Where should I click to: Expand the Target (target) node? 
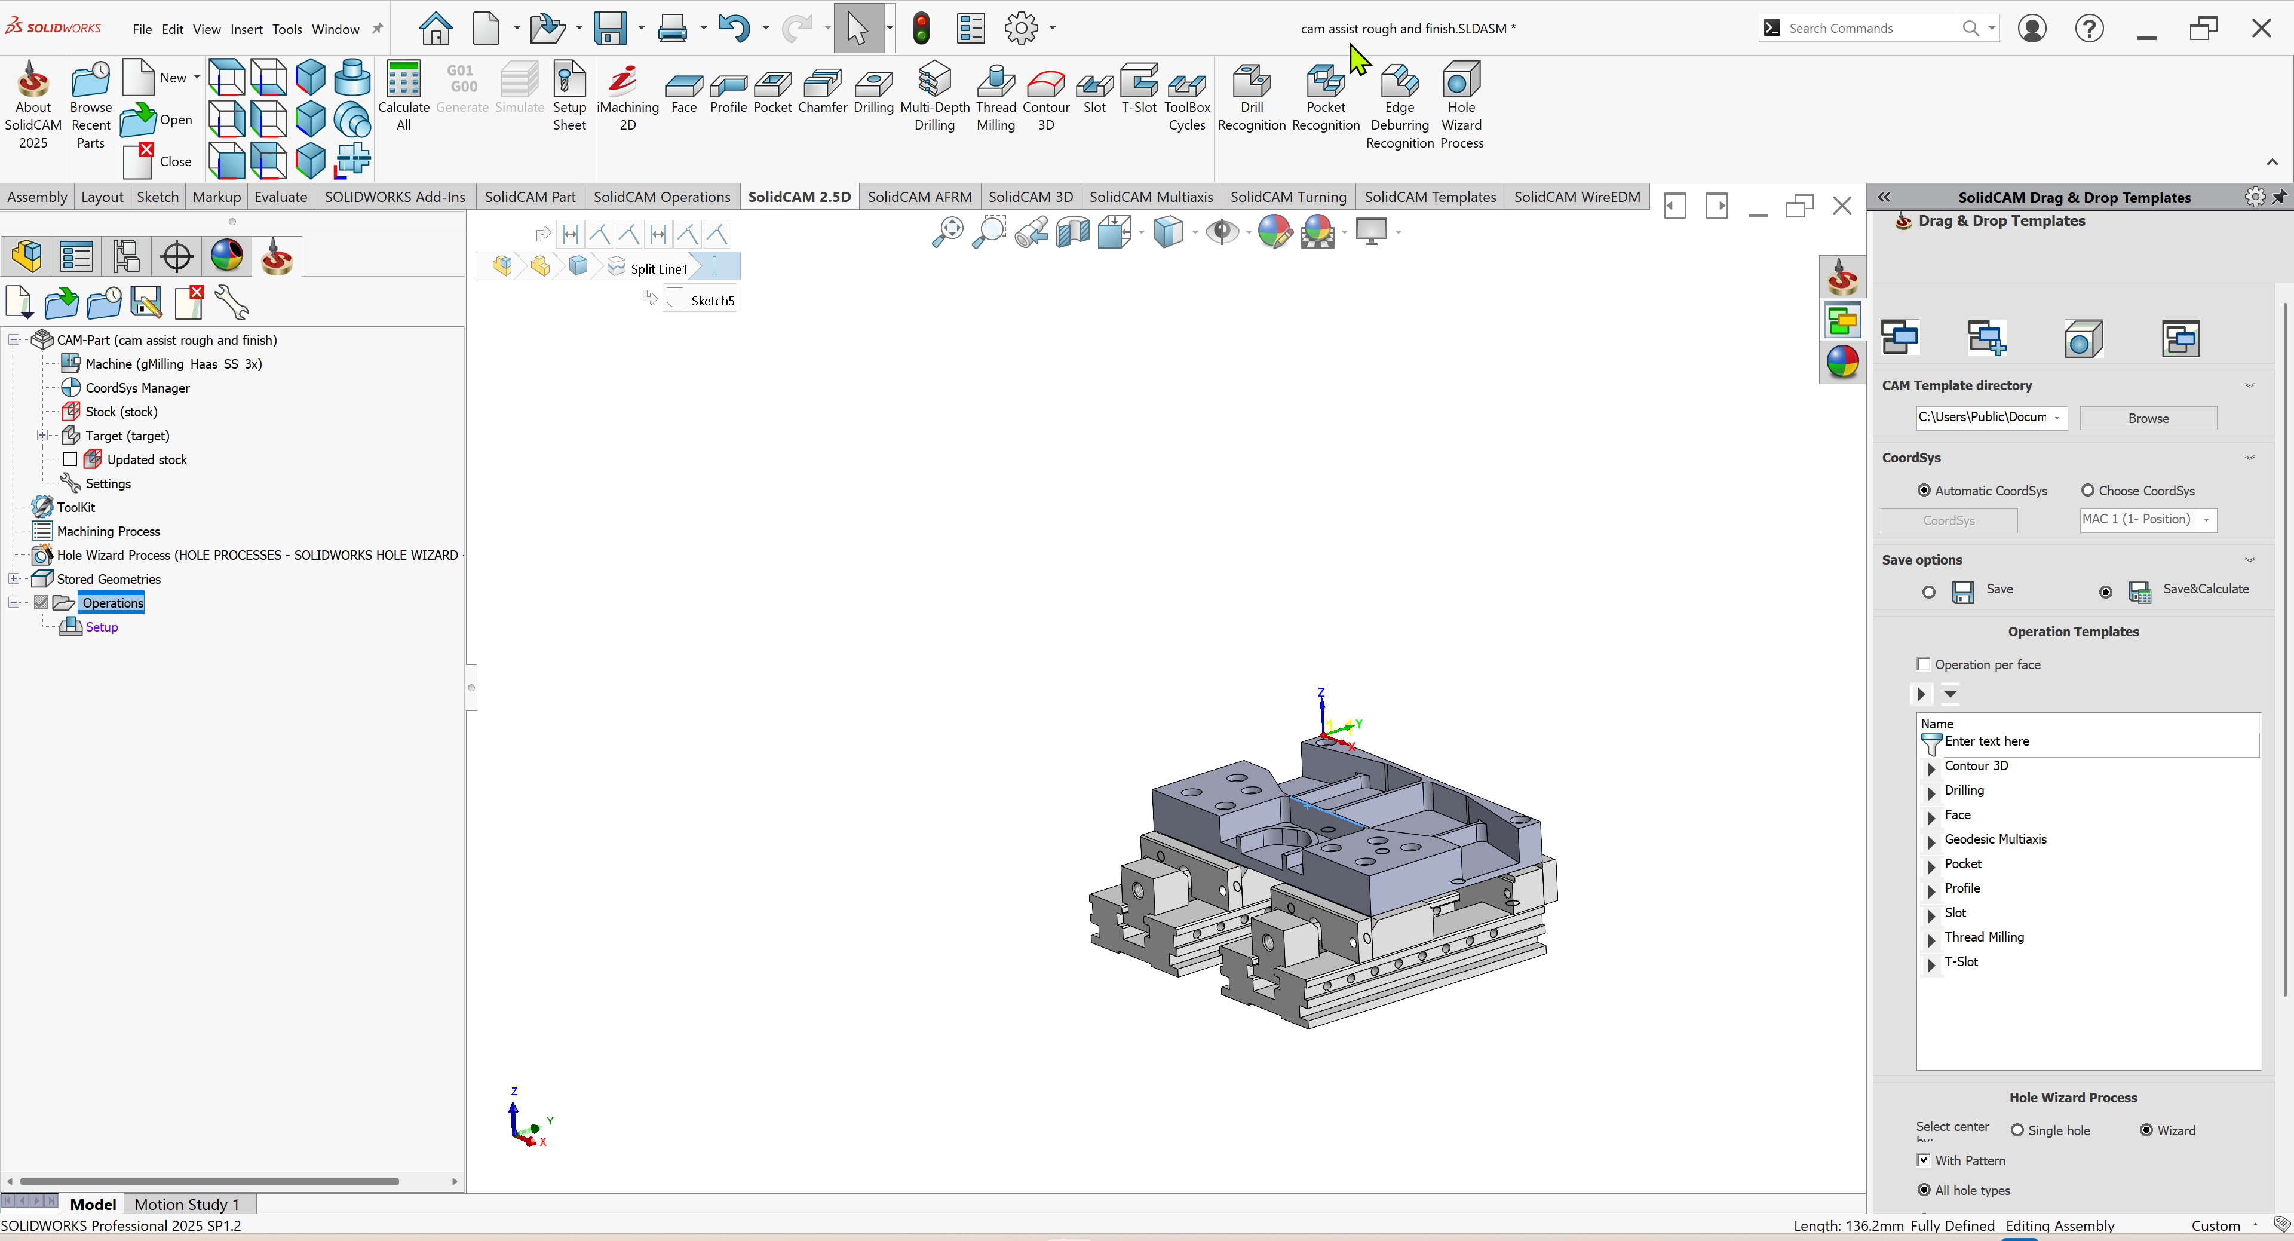pos(42,435)
